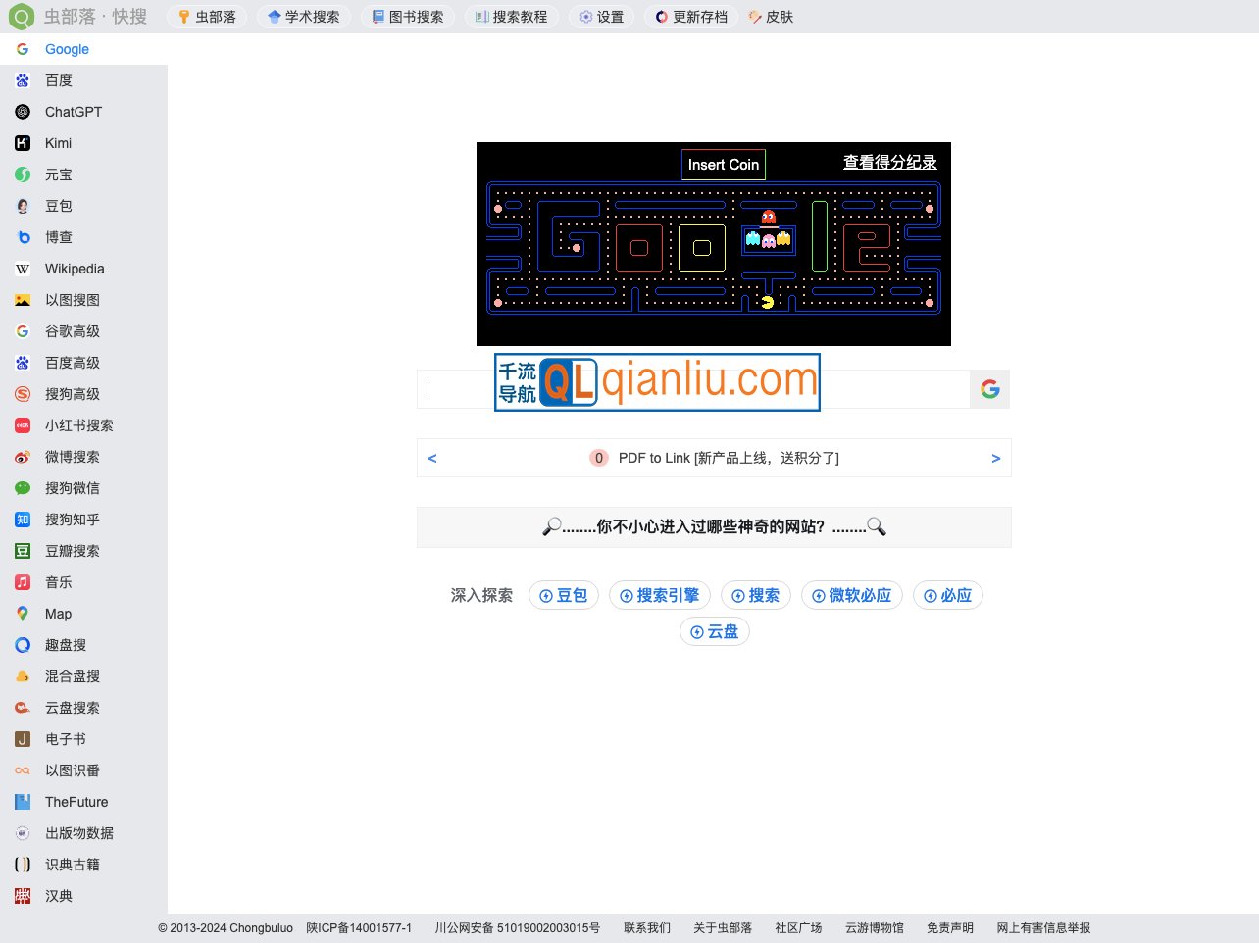Open ChatGPT search from the sidebar
The height and width of the screenshot is (943, 1259).
pos(71,112)
